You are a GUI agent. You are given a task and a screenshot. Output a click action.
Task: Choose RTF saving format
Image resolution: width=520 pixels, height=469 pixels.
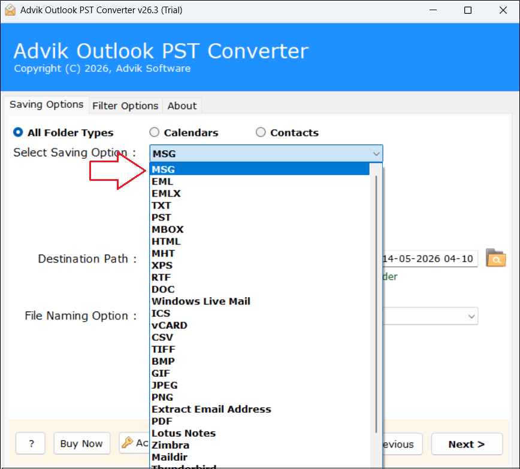coord(259,277)
